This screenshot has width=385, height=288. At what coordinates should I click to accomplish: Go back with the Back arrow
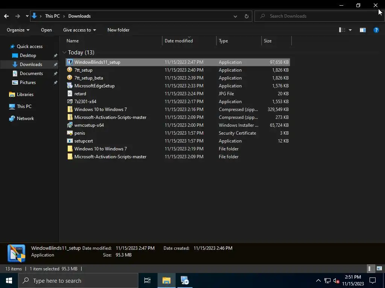coord(6,16)
